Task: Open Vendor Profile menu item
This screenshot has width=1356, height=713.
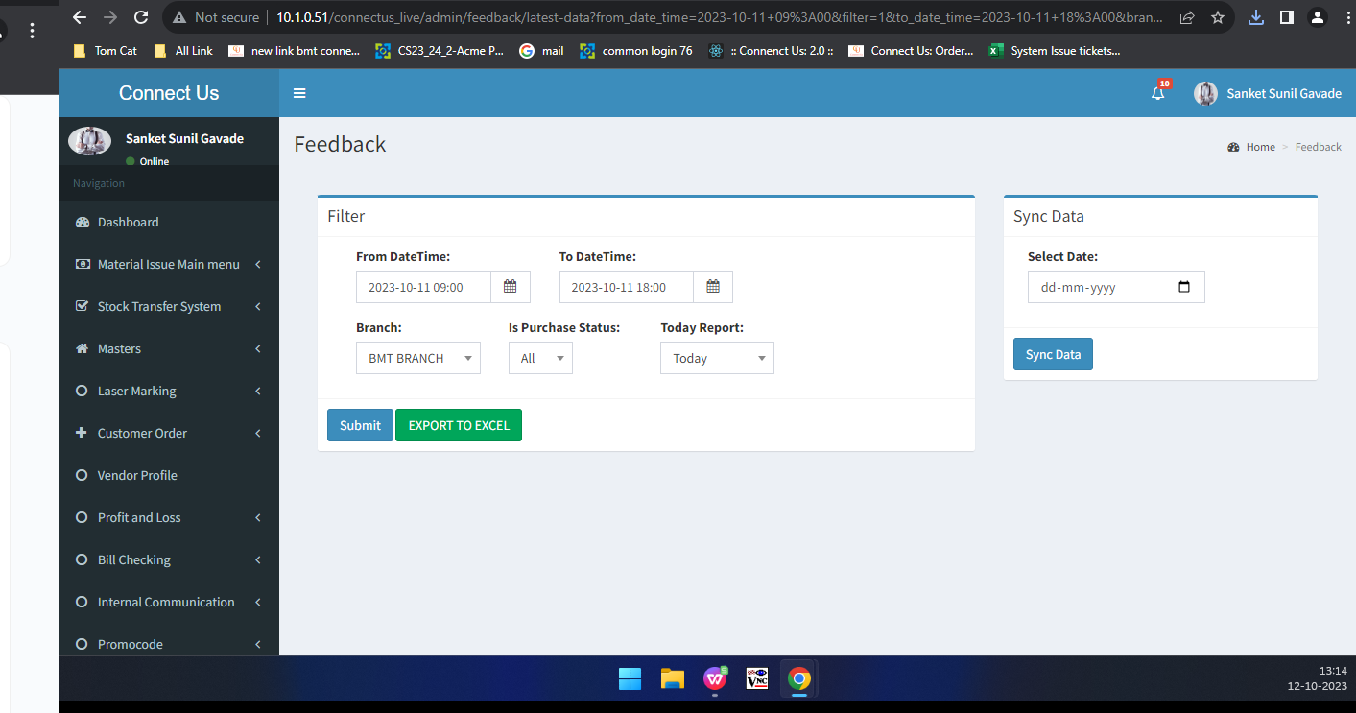Action: 169,475
